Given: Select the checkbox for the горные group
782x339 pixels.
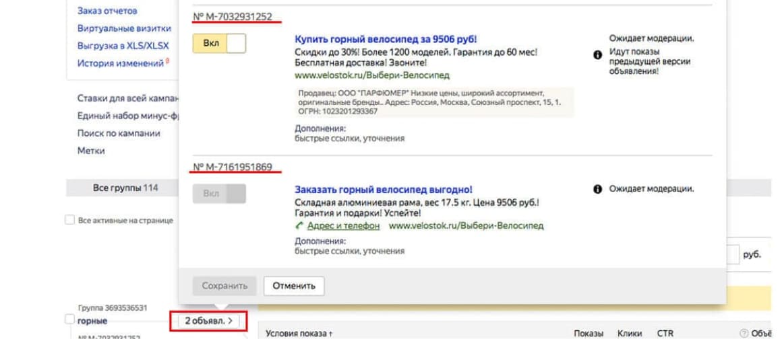Looking at the screenshot, I should [x=69, y=318].
